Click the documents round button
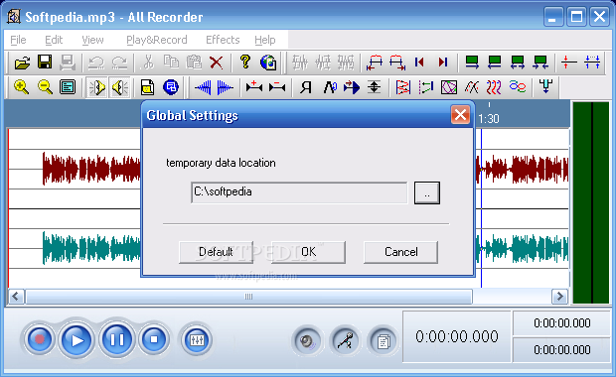 point(384,341)
